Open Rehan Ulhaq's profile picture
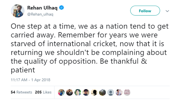 [18, 11]
